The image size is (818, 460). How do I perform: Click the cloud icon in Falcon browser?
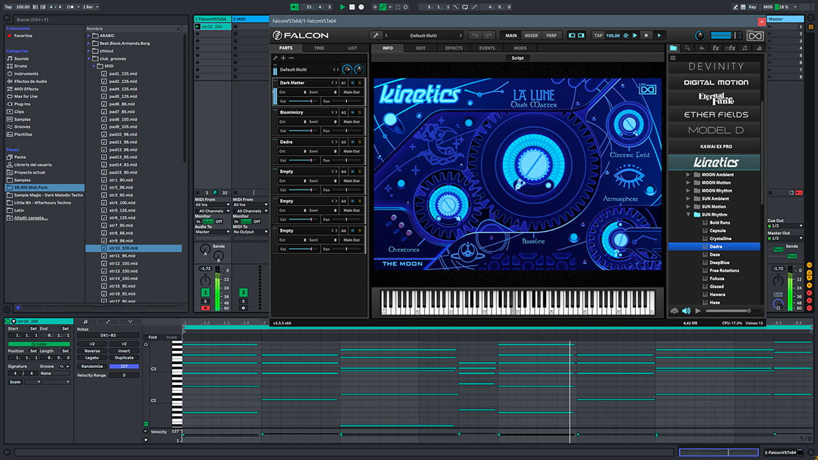click(x=674, y=311)
